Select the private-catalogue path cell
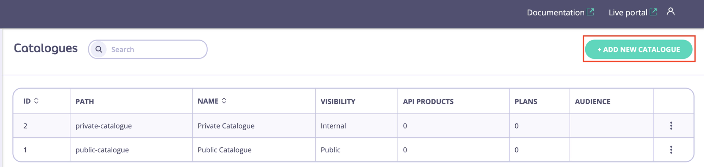Image resolution: width=704 pixels, height=167 pixels. [x=103, y=126]
